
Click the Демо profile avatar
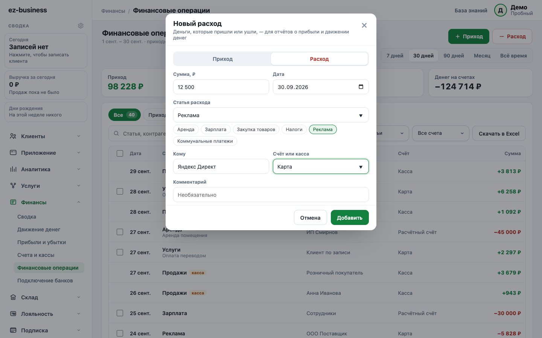point(501,10)
